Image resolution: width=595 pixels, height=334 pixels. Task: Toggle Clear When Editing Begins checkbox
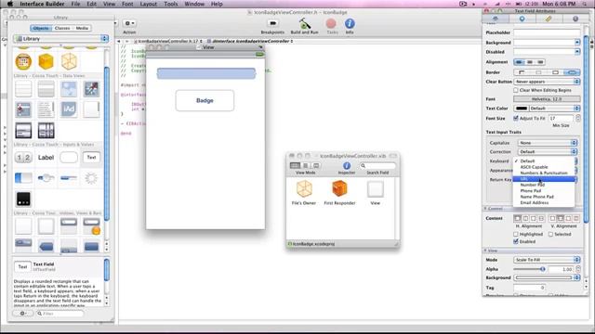[x=516, y=91]
